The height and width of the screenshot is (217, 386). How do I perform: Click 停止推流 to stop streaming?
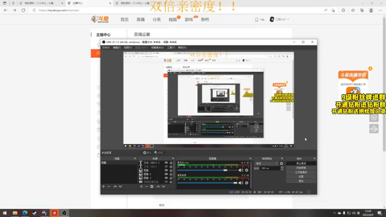pyautogui.click(x=301, y=163)
